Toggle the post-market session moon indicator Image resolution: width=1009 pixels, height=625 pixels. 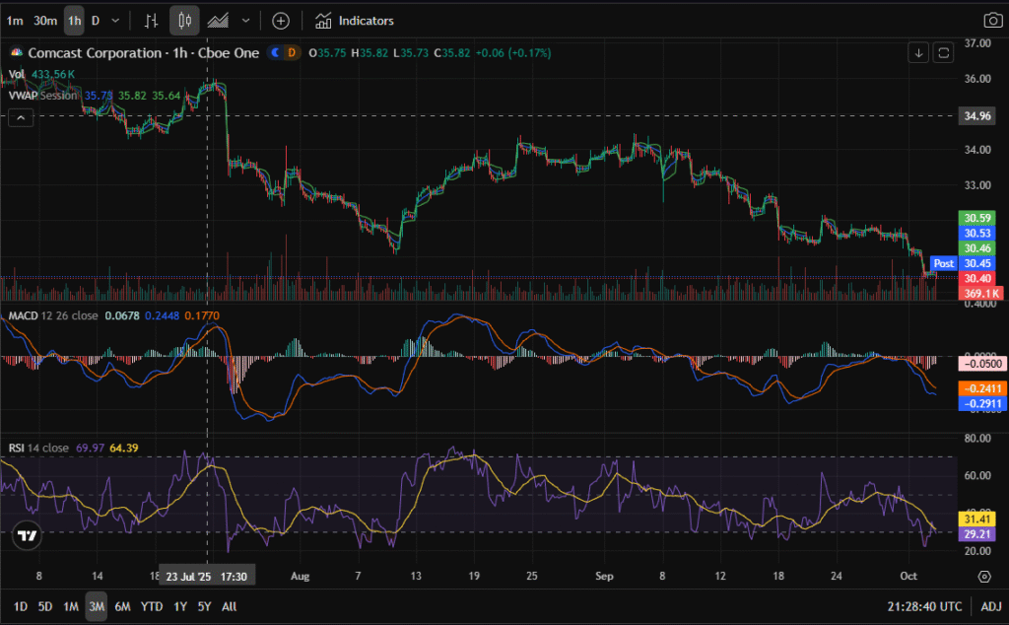(x=276, y=52)
